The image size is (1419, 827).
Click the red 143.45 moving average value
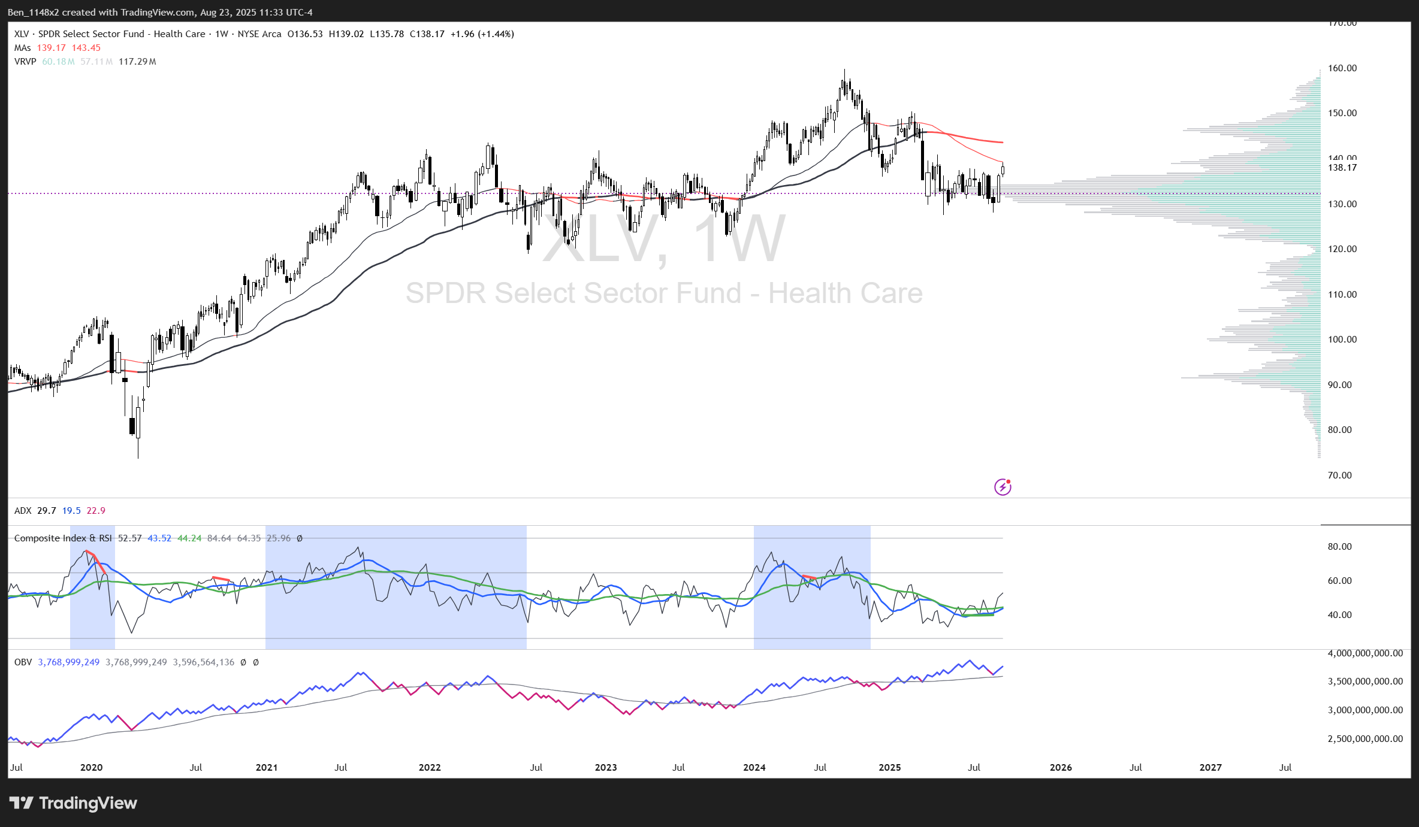86,48
